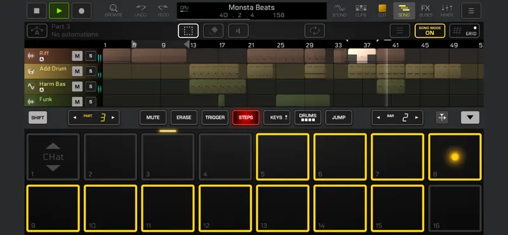The height and width of the screenshot is (235, 508).
Task: Select the Song view tab
Action: coord(404,11)
